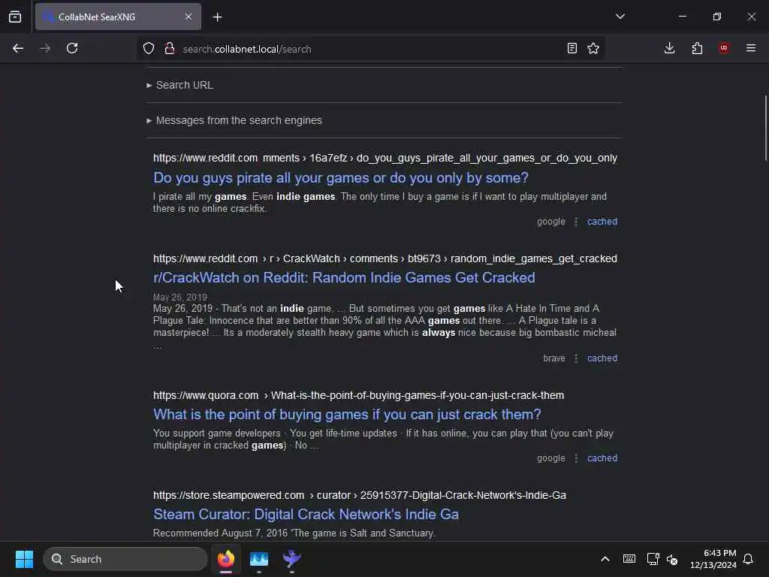Viewport: 769px width, 577px height.
Task: Open Quora 'point of buying games' result
Action: point(347,415)
